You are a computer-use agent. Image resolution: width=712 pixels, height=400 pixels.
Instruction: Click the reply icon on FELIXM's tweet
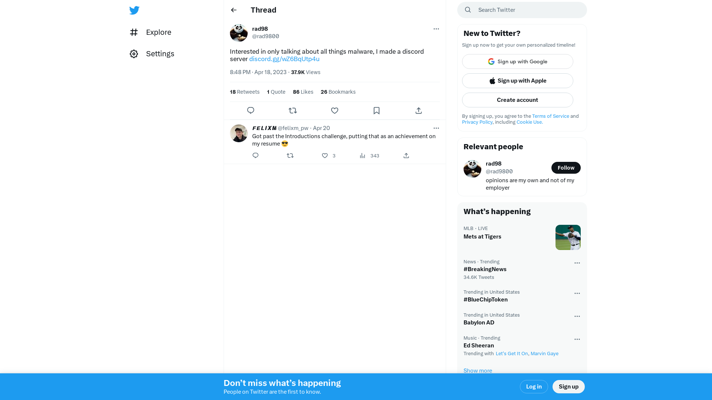pos(255,155)
